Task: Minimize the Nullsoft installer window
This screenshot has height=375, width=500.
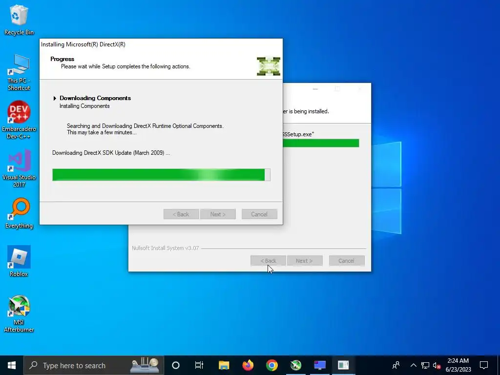Action: (315, 89)
